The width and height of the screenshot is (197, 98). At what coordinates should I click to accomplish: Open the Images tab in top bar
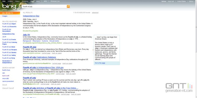click(x=10, y=1)
